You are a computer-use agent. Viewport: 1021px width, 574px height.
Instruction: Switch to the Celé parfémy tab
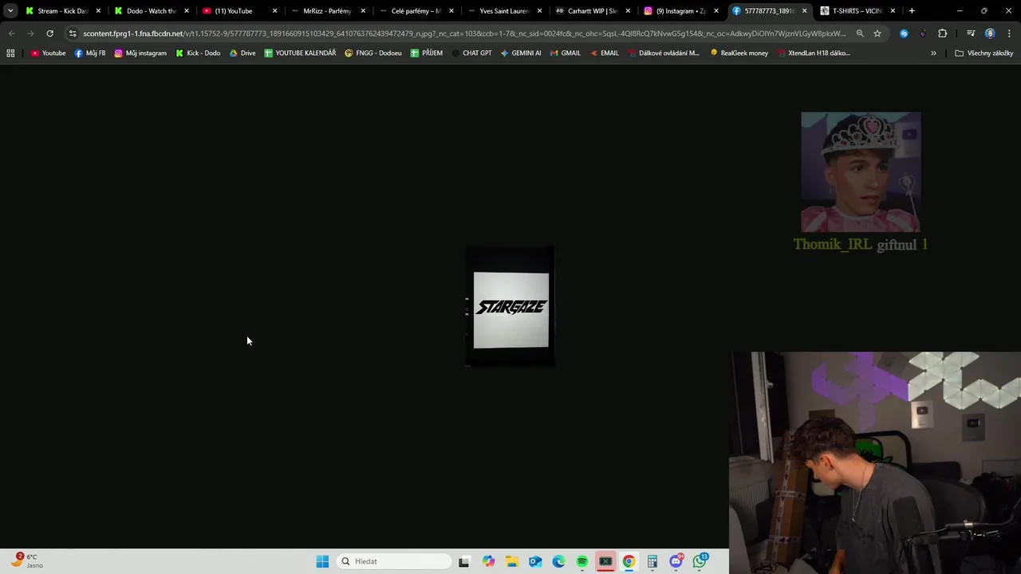(416, 11)
